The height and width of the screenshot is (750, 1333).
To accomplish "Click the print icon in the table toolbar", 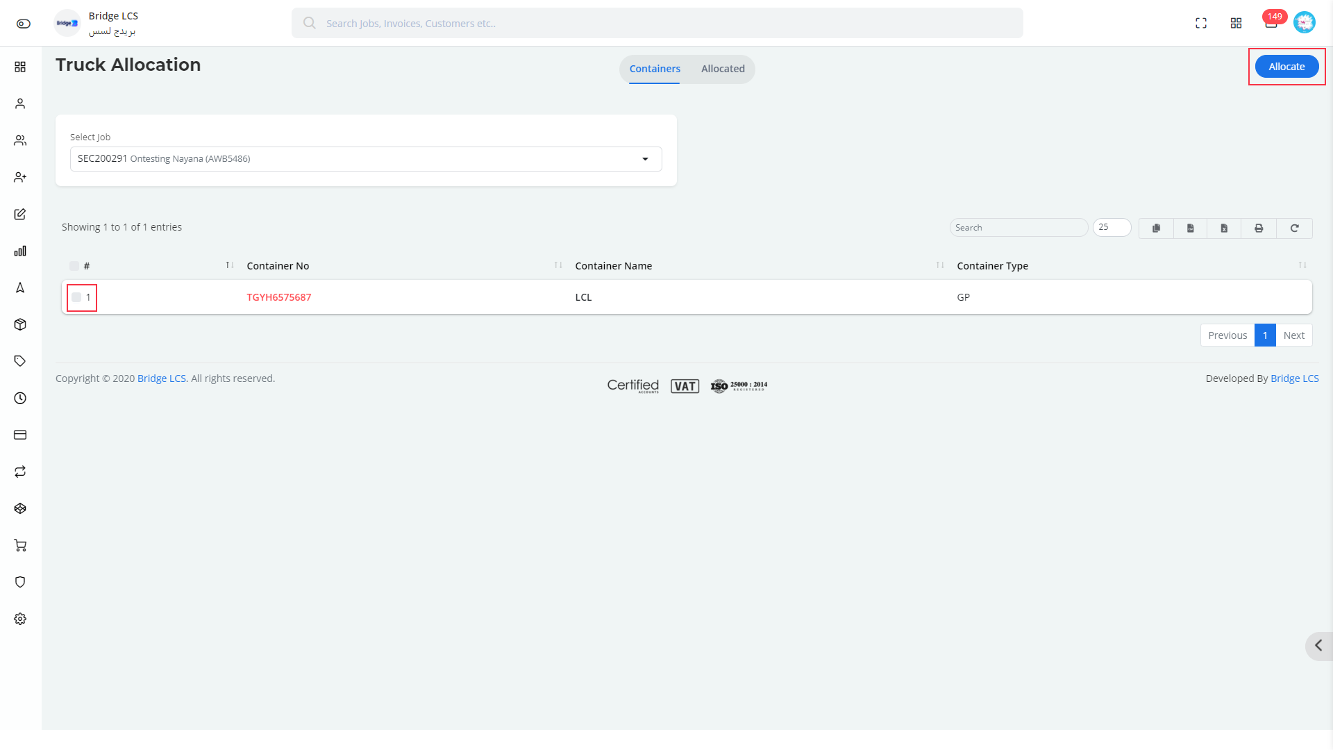I will [x=1259, y=227].
